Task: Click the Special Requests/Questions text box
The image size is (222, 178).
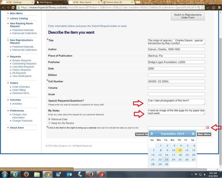Action: tap(176, 102)
